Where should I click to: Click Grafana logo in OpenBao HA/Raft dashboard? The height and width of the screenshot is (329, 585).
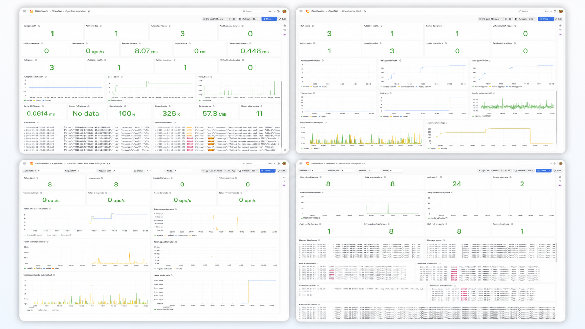pos(308,11)
